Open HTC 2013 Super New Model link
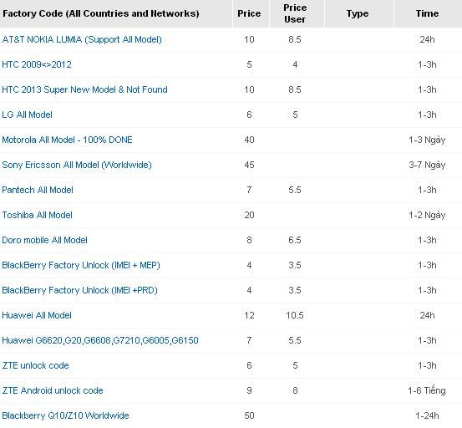 [84, 89]
